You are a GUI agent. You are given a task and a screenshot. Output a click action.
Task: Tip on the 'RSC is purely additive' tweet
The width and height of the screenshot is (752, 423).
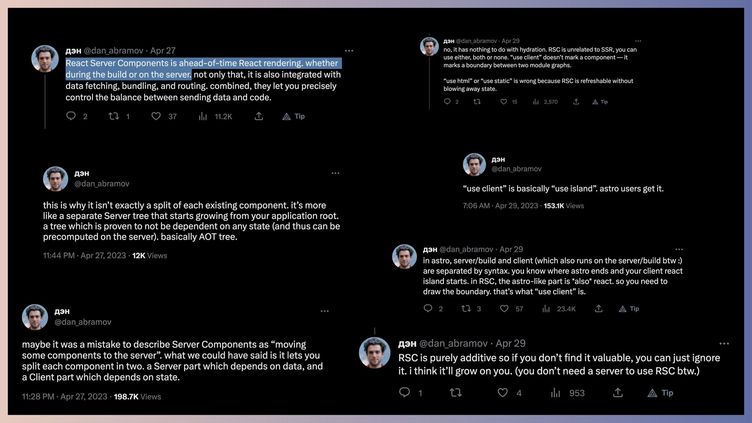(x=660, y=393)
